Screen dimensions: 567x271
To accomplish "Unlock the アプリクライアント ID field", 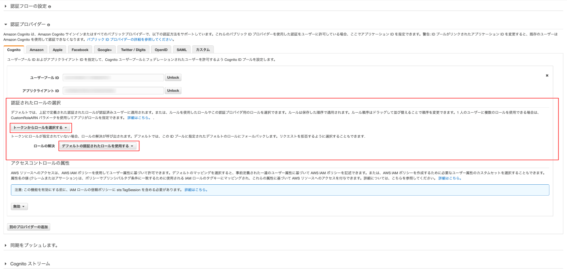I will 173,91.
